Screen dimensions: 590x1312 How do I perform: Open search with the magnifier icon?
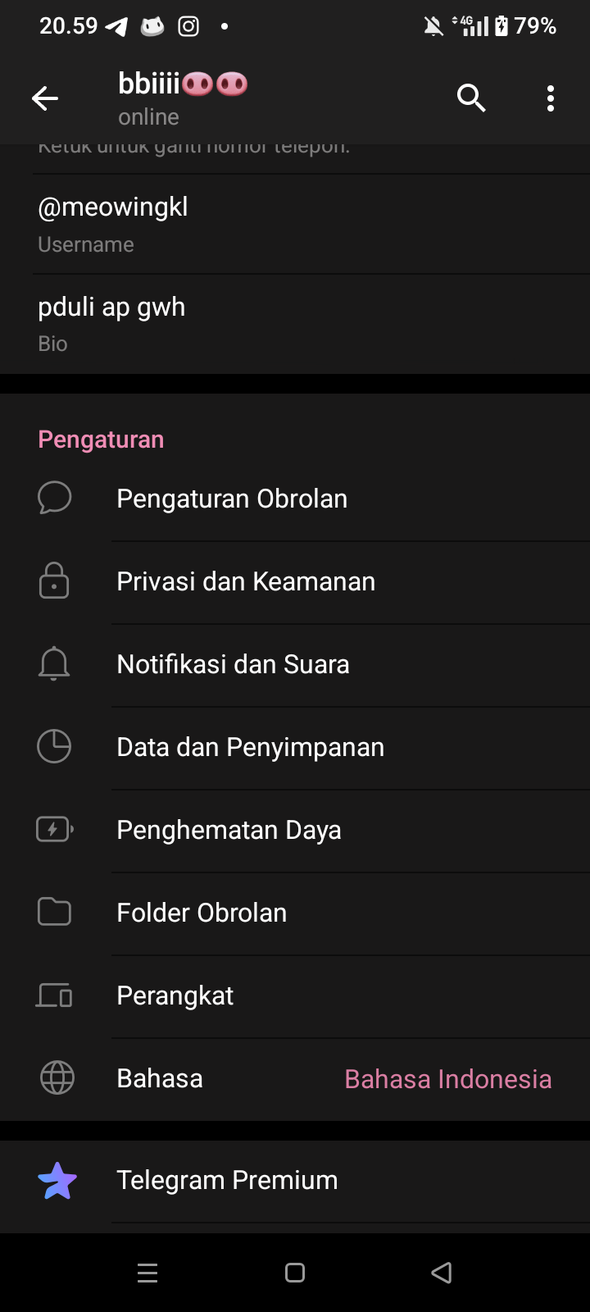471,98
